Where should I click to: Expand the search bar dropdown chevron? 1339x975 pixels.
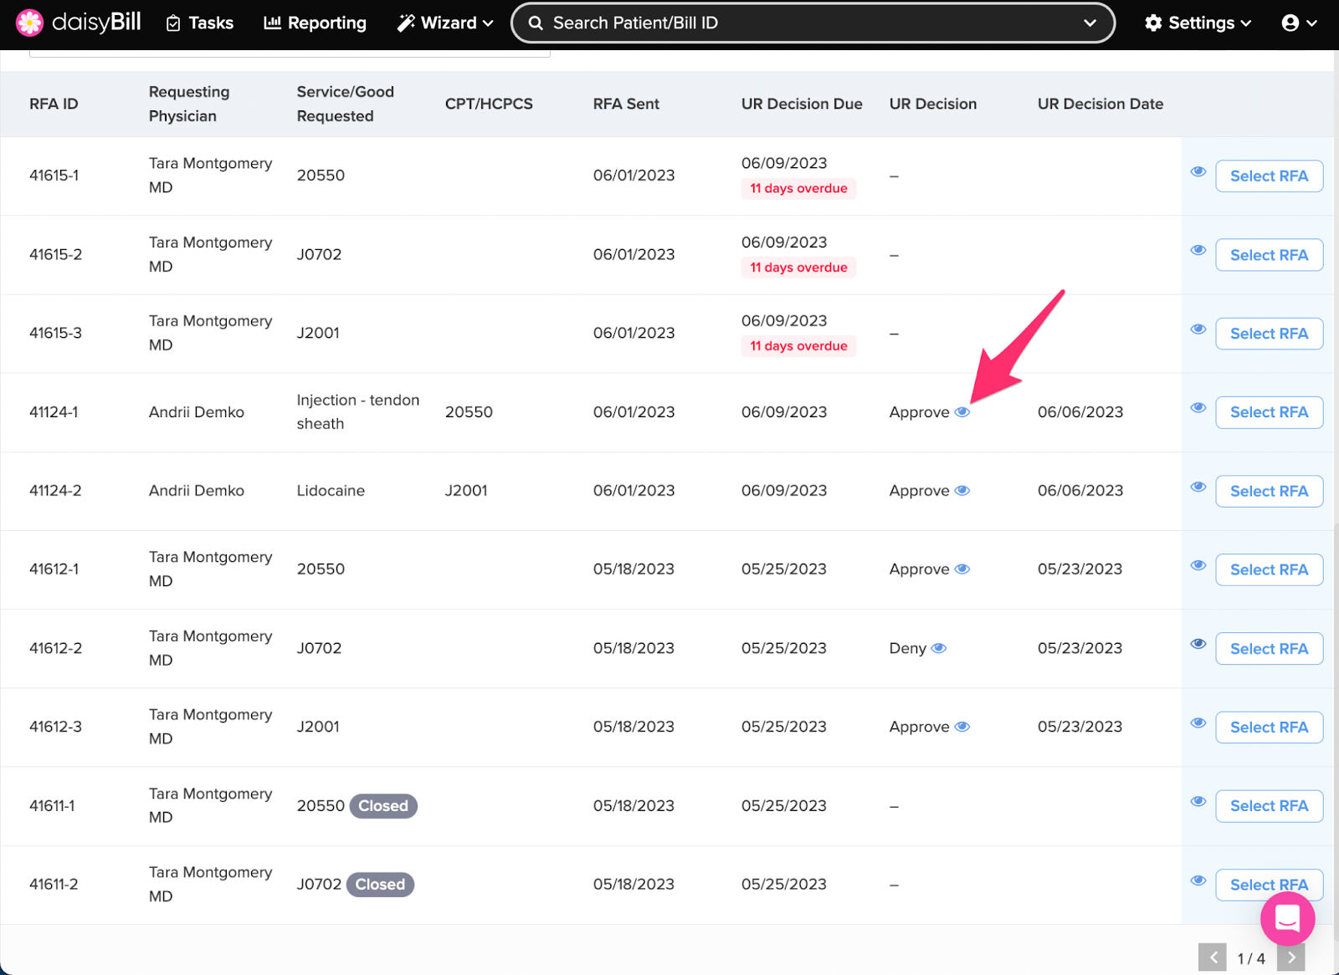[x=1090, y=23]
